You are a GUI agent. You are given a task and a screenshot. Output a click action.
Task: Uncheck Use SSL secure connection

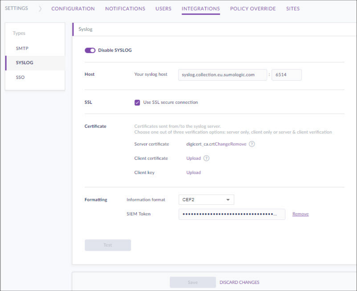(x=137, y=102)
